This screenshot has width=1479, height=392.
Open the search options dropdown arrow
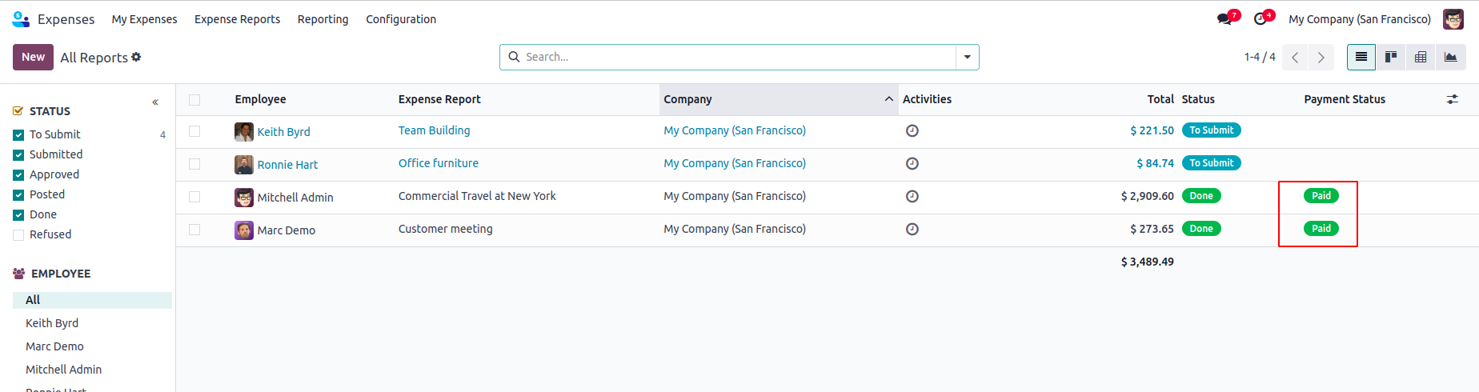(x=968, y=58)
